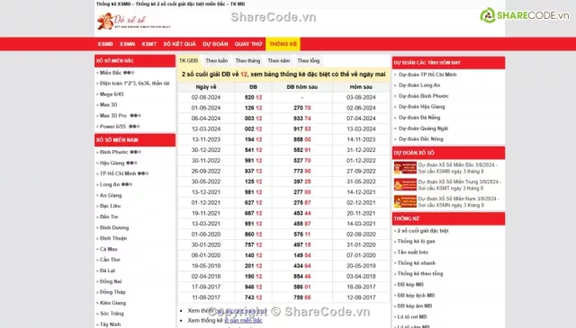Click thumbnail for Dự đoán Xổ Số Miền Bắc
Viewport: 576px width, 328px height.
[405, 168]
